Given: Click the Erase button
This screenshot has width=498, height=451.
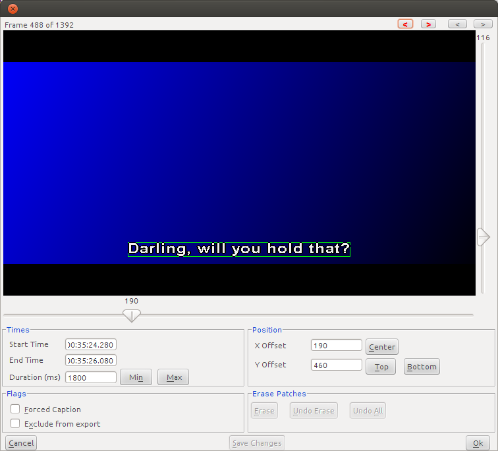Looking at the screenshot, I should coord(264,411).
